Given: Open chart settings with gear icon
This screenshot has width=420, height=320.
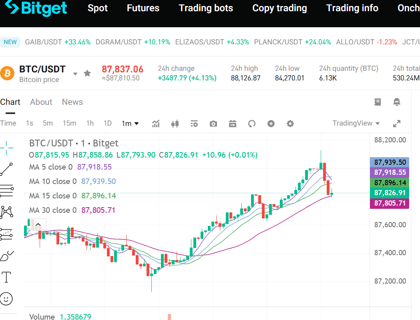Looking at the screenshot, I should click(x=290, y=123).
